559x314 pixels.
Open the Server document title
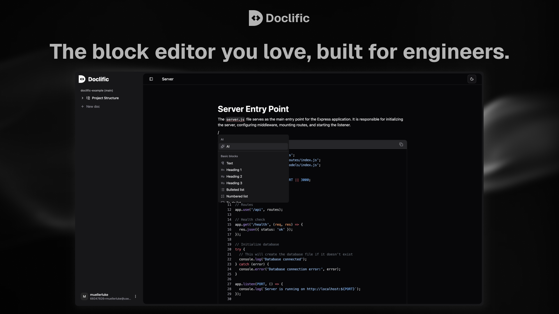click(x=168, y=79)
